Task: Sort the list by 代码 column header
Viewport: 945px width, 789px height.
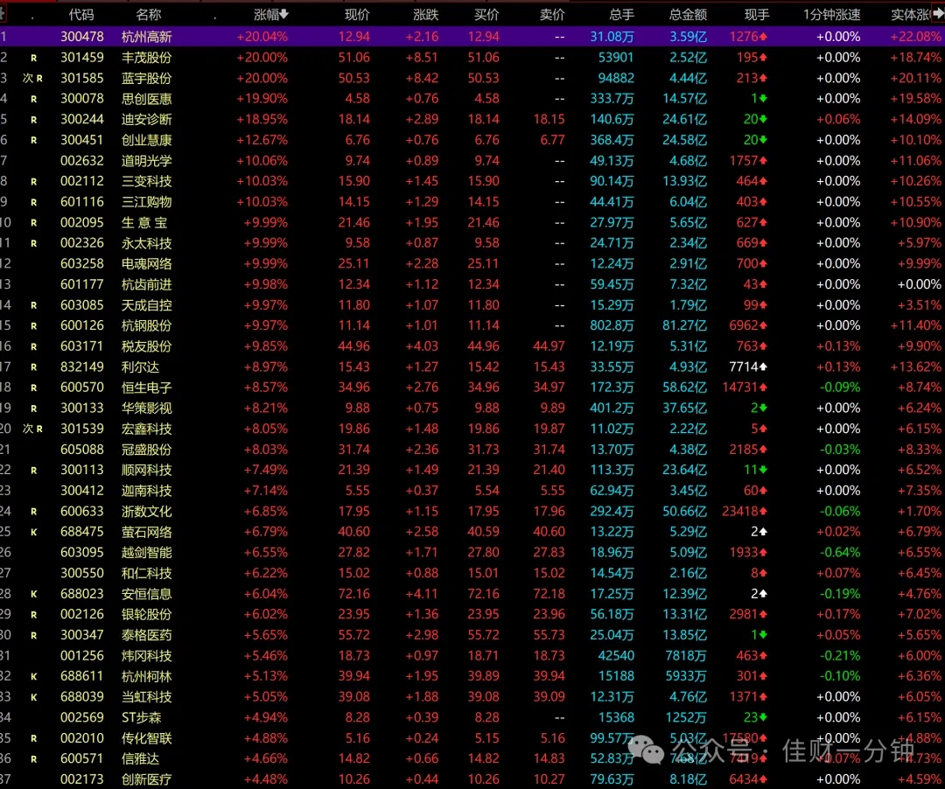Action: (x=80, y=15)
